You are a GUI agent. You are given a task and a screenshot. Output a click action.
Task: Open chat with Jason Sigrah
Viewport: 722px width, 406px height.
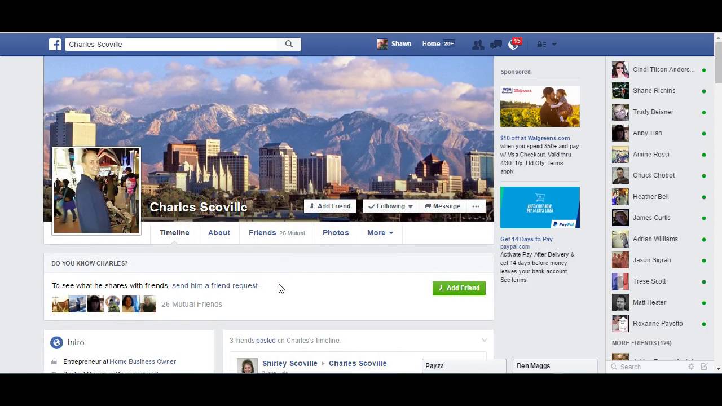[659, 260]
